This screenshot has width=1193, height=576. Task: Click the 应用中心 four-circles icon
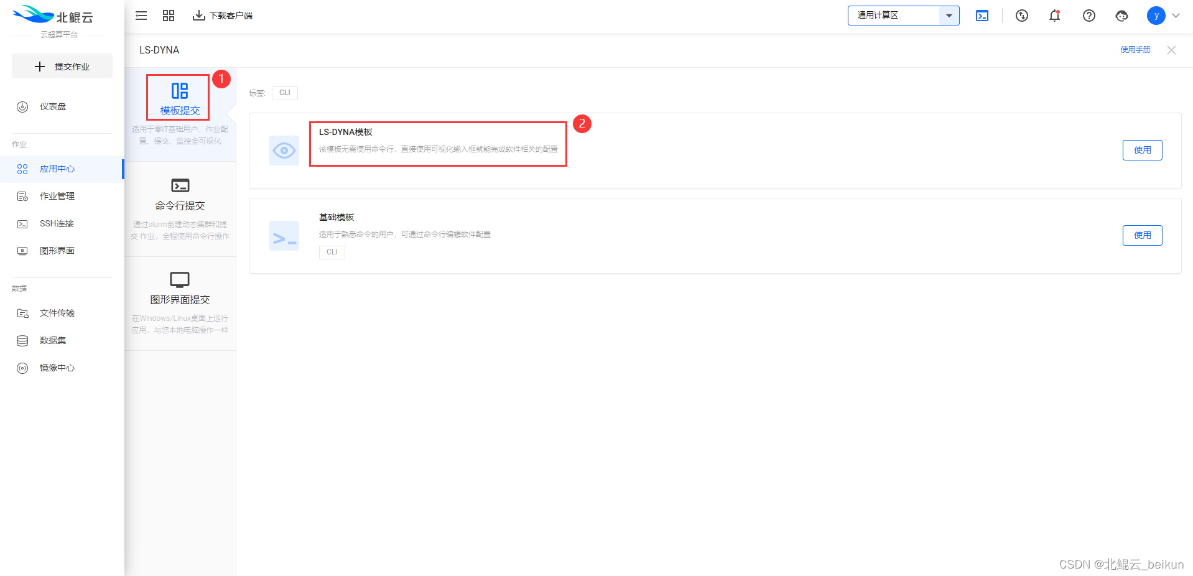pyautogui.click(x=22, y=169)
